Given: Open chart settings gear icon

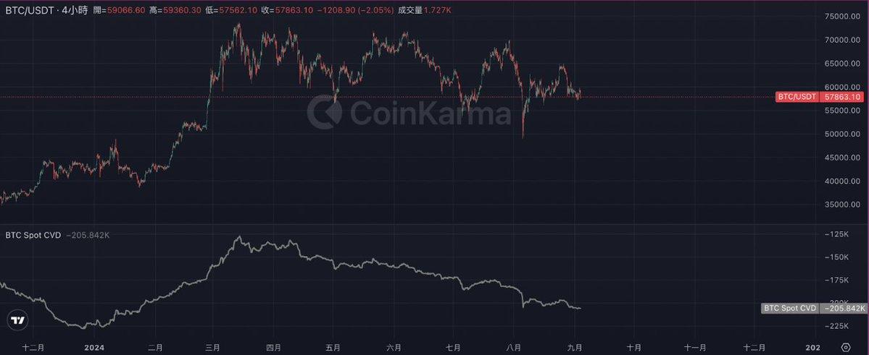Looking at the screenshot, I should pyautogui.click(x=846, y=347).
